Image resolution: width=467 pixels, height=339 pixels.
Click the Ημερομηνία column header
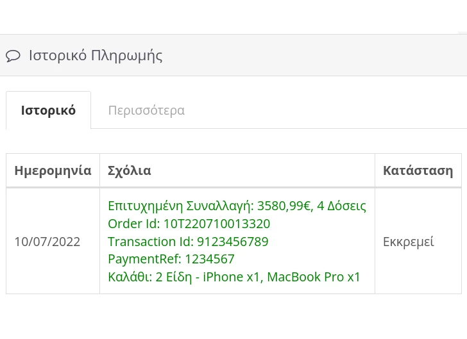(53, 170)
